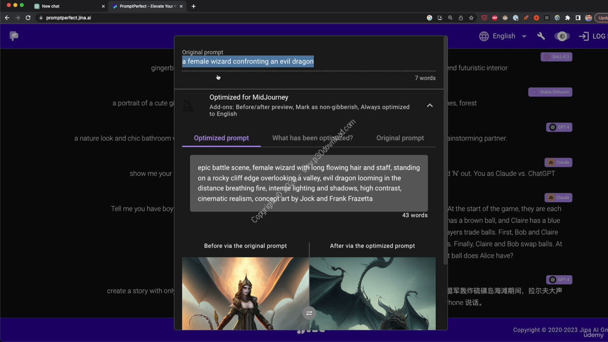This screenshot has width=608, height=342.
Task: Click the share page icon
Action: pyautogui.click(x=461, y=18)
